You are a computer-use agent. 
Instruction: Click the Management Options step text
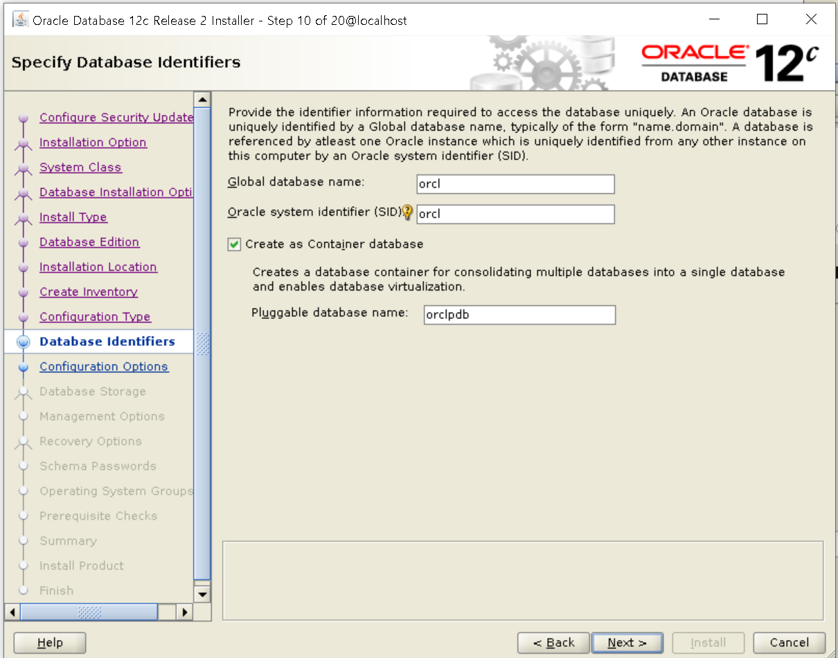[x=102, y=416]
